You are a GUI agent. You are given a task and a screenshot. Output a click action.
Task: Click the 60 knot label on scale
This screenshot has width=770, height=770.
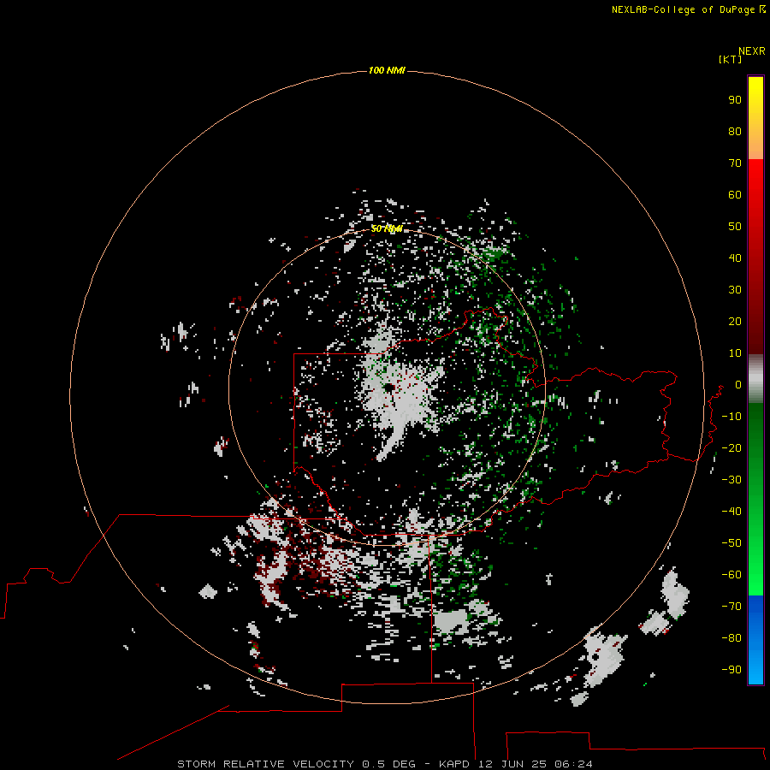coord(735,194)
